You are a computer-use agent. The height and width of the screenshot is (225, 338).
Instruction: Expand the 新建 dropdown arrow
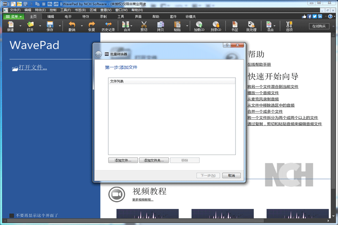click(20, 26)
